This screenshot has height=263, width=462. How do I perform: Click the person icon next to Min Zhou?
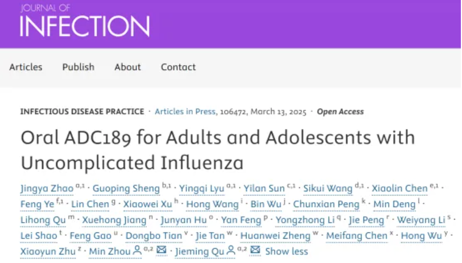click(137, 250)
